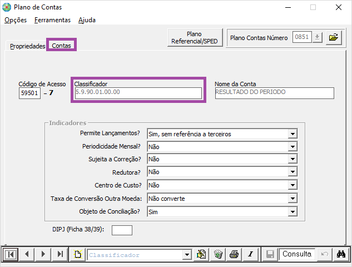Image resolution: width=352 pixels, height=267 pixels.
Task: Click the Classificador field 5.9.90.01.00.00
Action: (x=138, y=93)
